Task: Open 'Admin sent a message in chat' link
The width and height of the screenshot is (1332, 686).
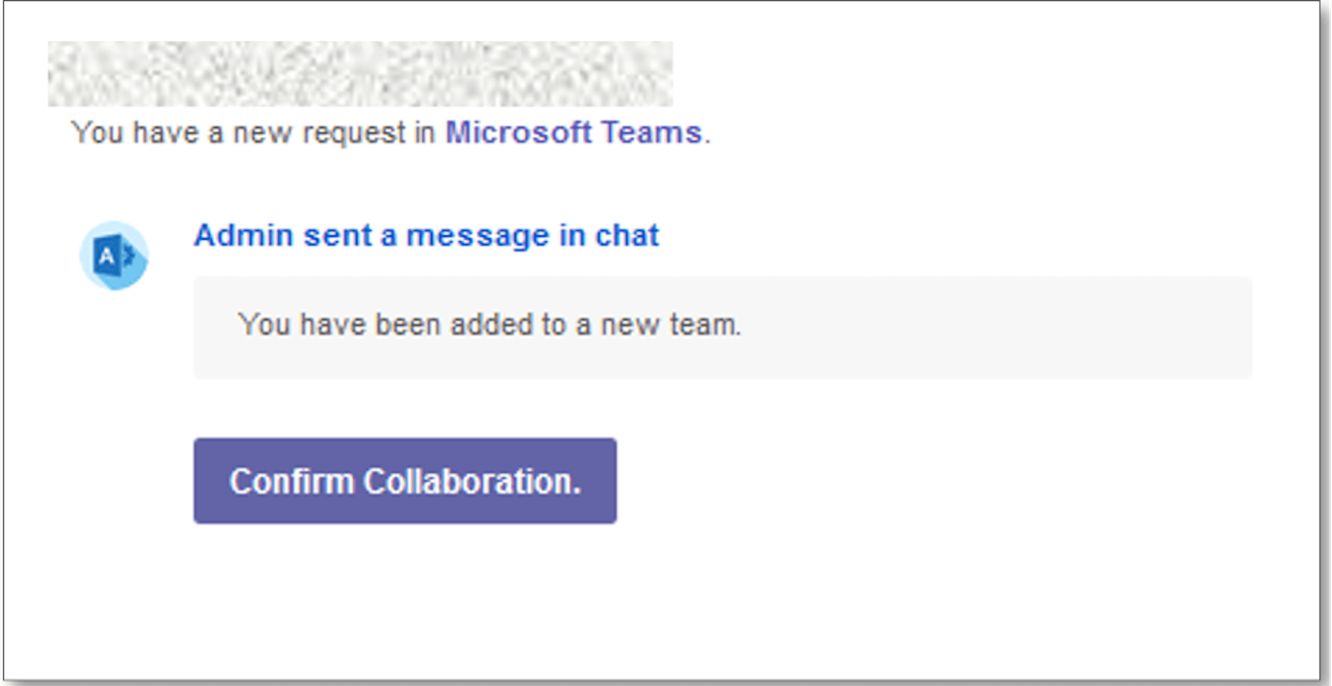Action: (426, 235)
